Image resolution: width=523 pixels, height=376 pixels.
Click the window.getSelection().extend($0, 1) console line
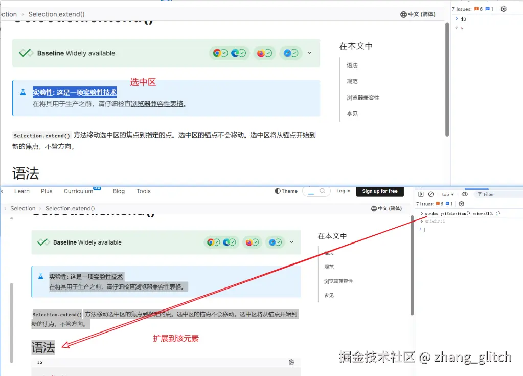coord(462,213)
